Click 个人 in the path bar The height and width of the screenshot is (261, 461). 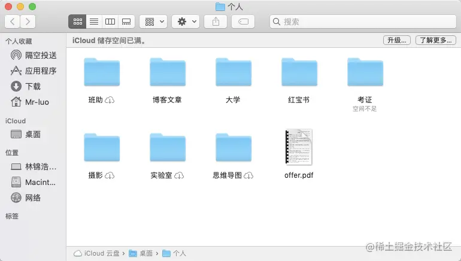pos(174,253)
